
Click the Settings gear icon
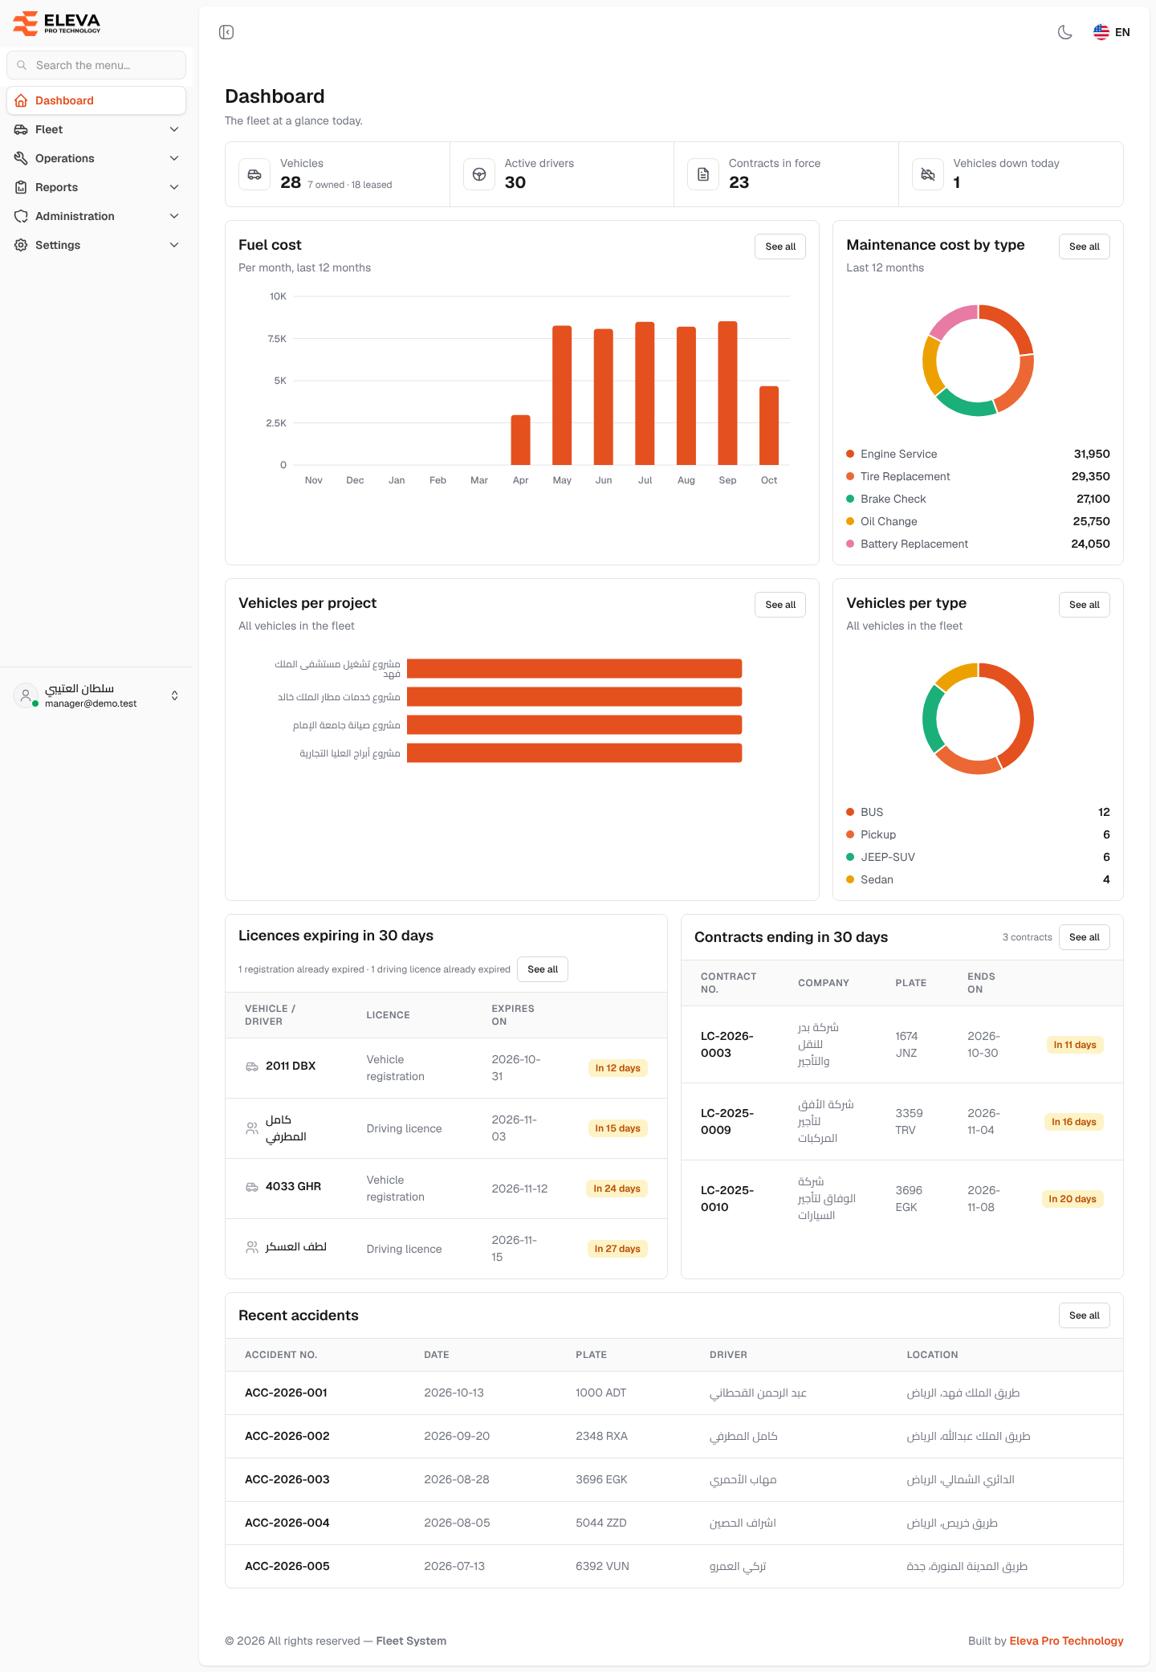21,245
